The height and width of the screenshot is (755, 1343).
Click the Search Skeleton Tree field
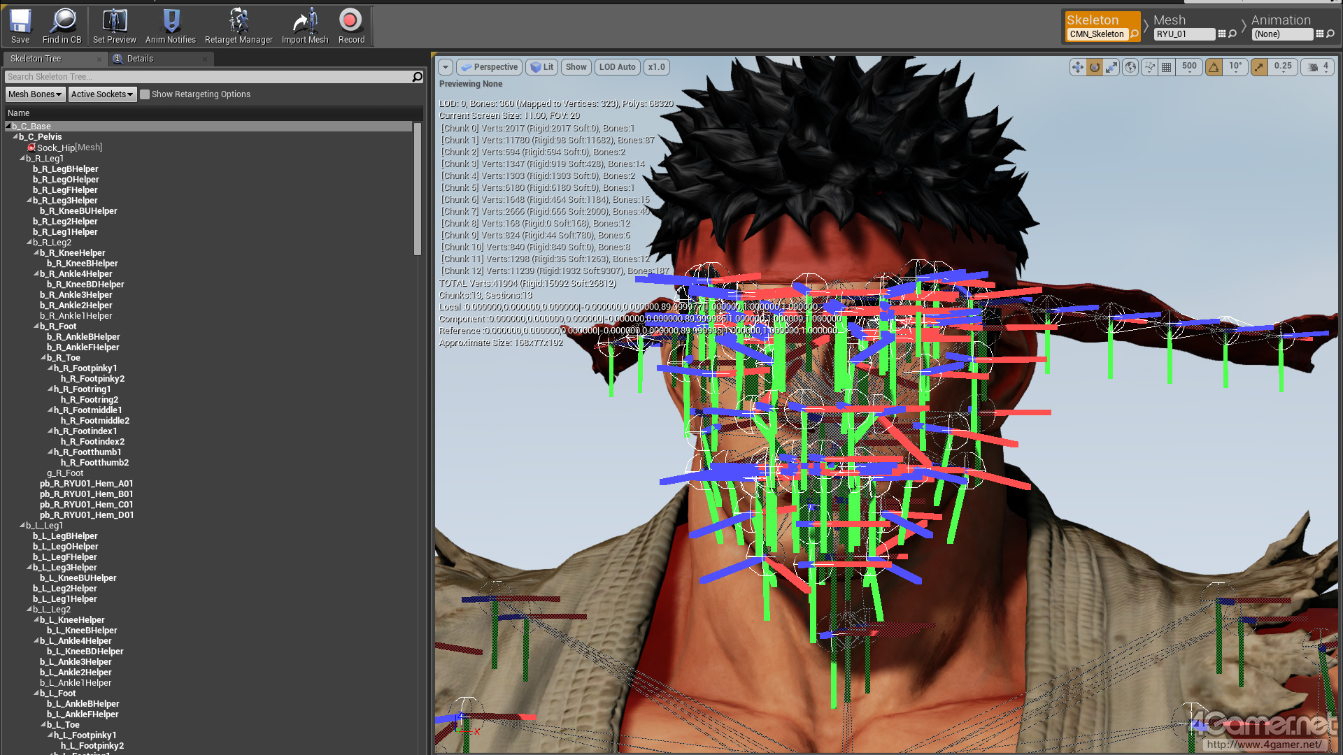[206, 77]
